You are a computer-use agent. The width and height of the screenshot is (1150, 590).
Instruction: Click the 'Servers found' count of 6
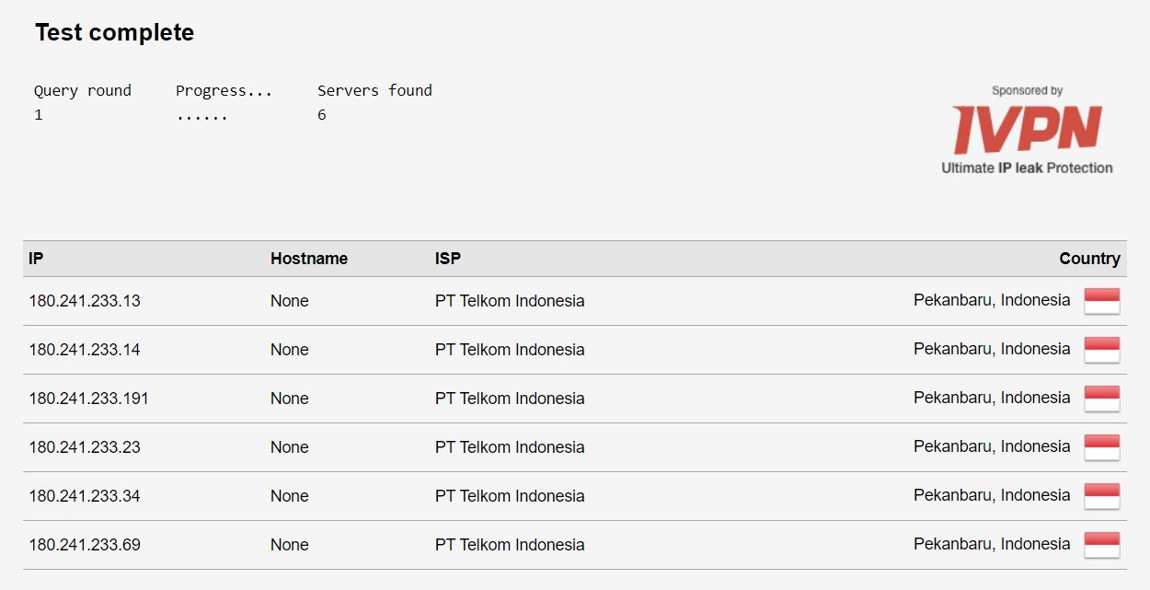point(321,114)
